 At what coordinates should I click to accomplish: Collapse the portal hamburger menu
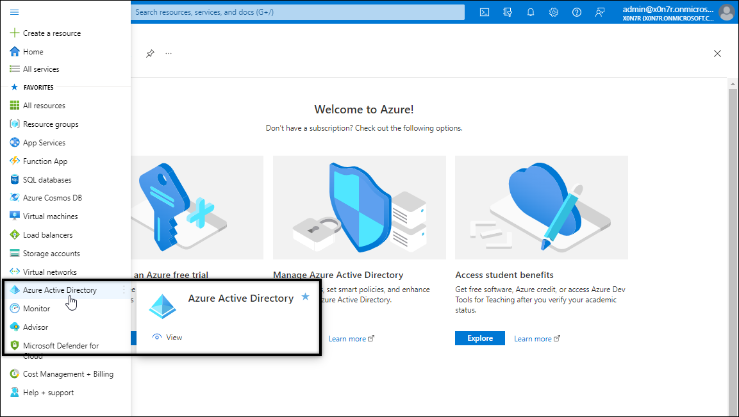[x=14, y=12]
